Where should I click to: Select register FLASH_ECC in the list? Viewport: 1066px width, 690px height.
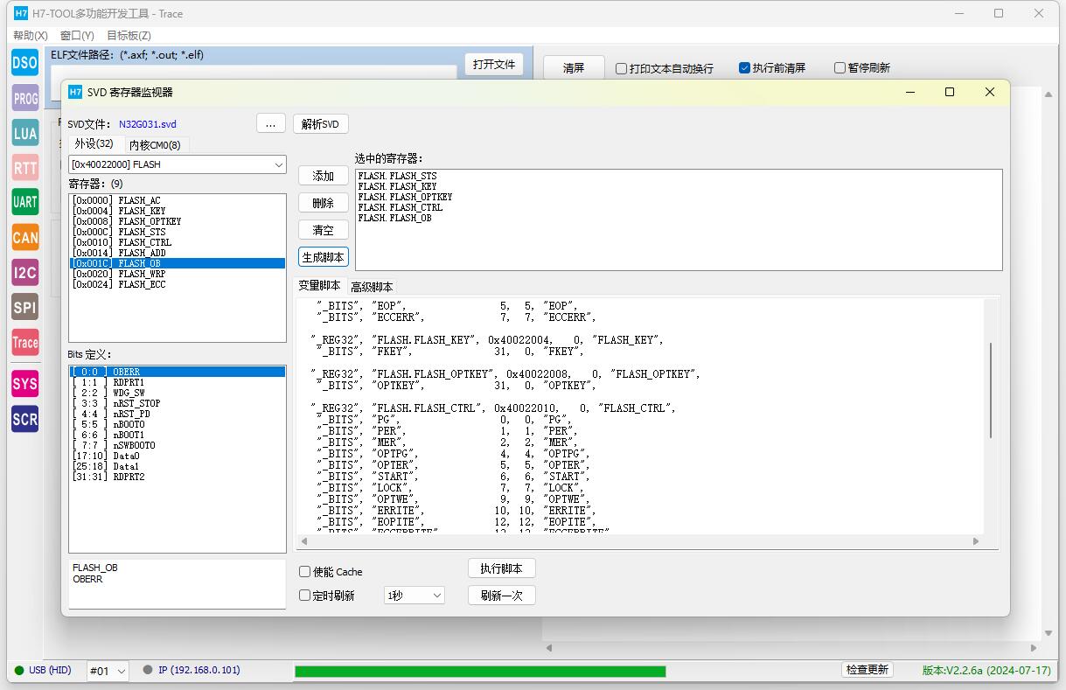178,284
